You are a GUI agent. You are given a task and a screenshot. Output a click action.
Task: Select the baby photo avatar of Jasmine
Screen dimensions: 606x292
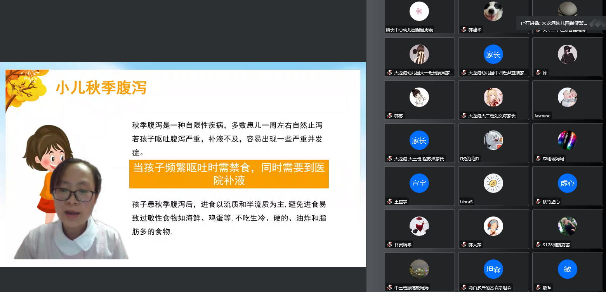[568, 97]
